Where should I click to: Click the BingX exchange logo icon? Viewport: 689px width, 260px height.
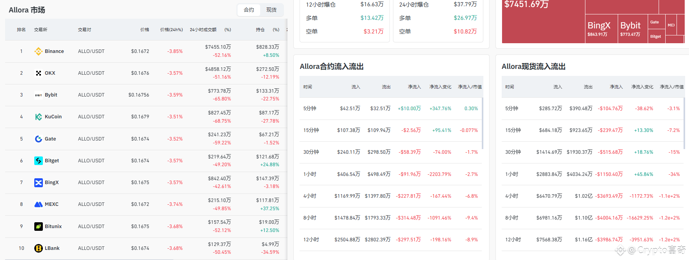point(38,183)
